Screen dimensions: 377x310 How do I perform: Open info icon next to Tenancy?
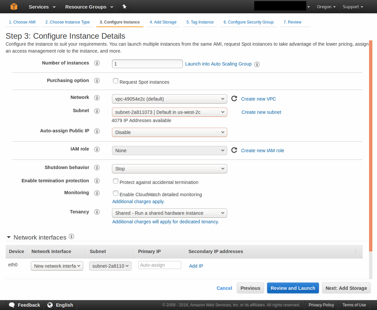pos(97,212)
